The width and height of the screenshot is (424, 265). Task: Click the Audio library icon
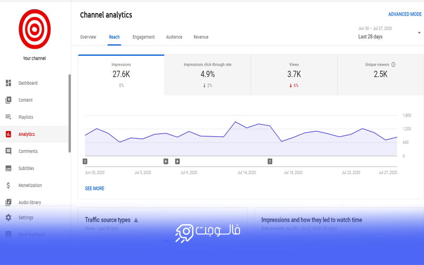[x=8, y=202]
